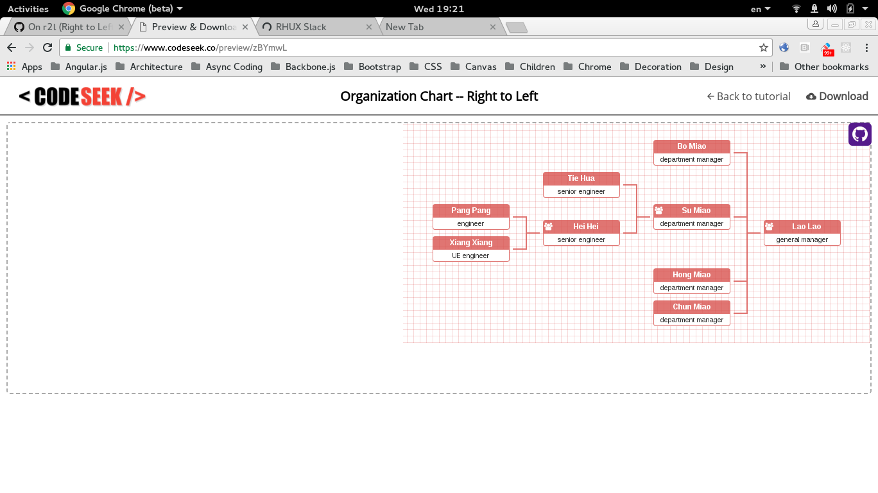Toggle Lao Lao's group symbol
This screenshot has height=493, width=878.
(770, 226)
